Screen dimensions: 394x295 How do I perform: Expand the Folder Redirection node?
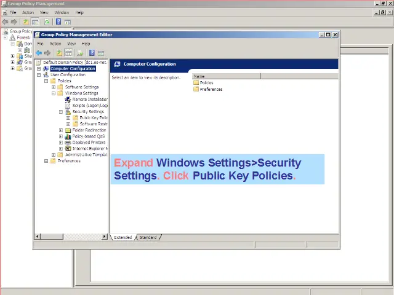point(61,130)
